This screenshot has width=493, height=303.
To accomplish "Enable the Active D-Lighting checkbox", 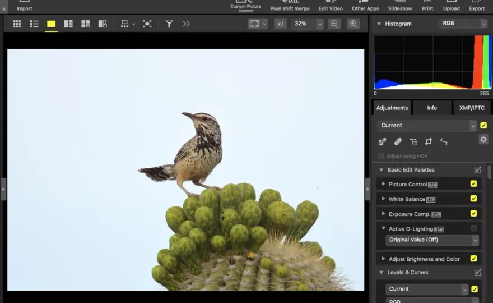I will (473, 228).
